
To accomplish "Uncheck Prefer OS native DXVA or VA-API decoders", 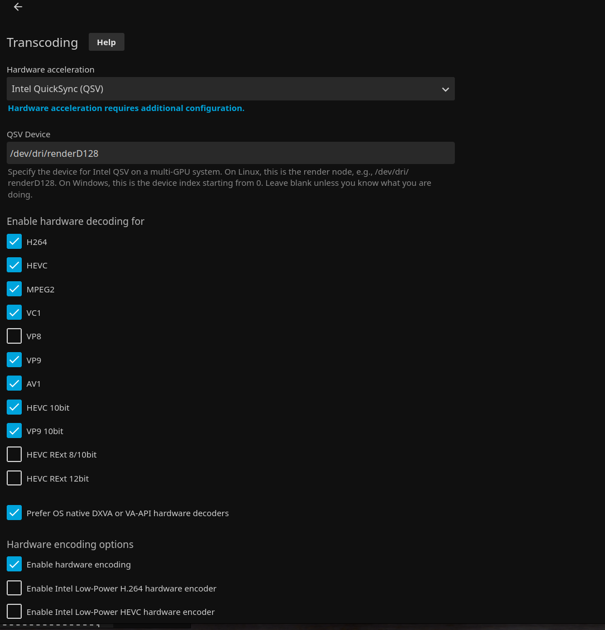I will click(15, 513).
